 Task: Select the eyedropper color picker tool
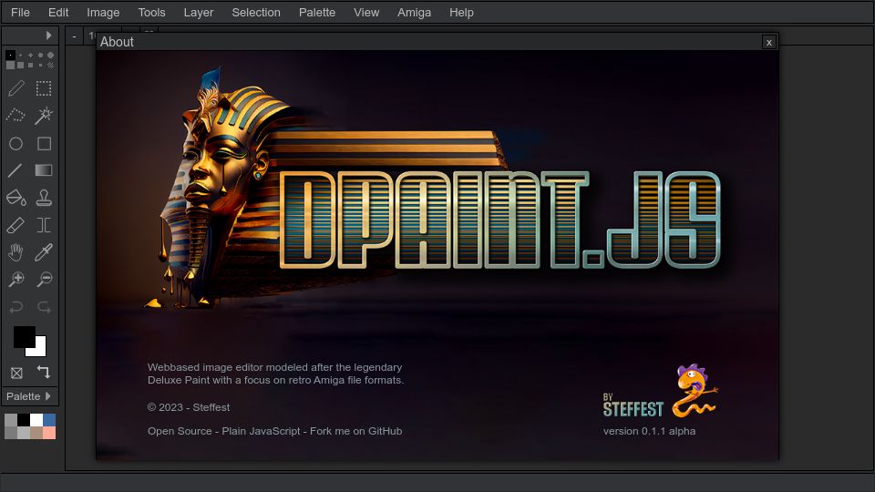pyautogui.click(x=44, y=252)
